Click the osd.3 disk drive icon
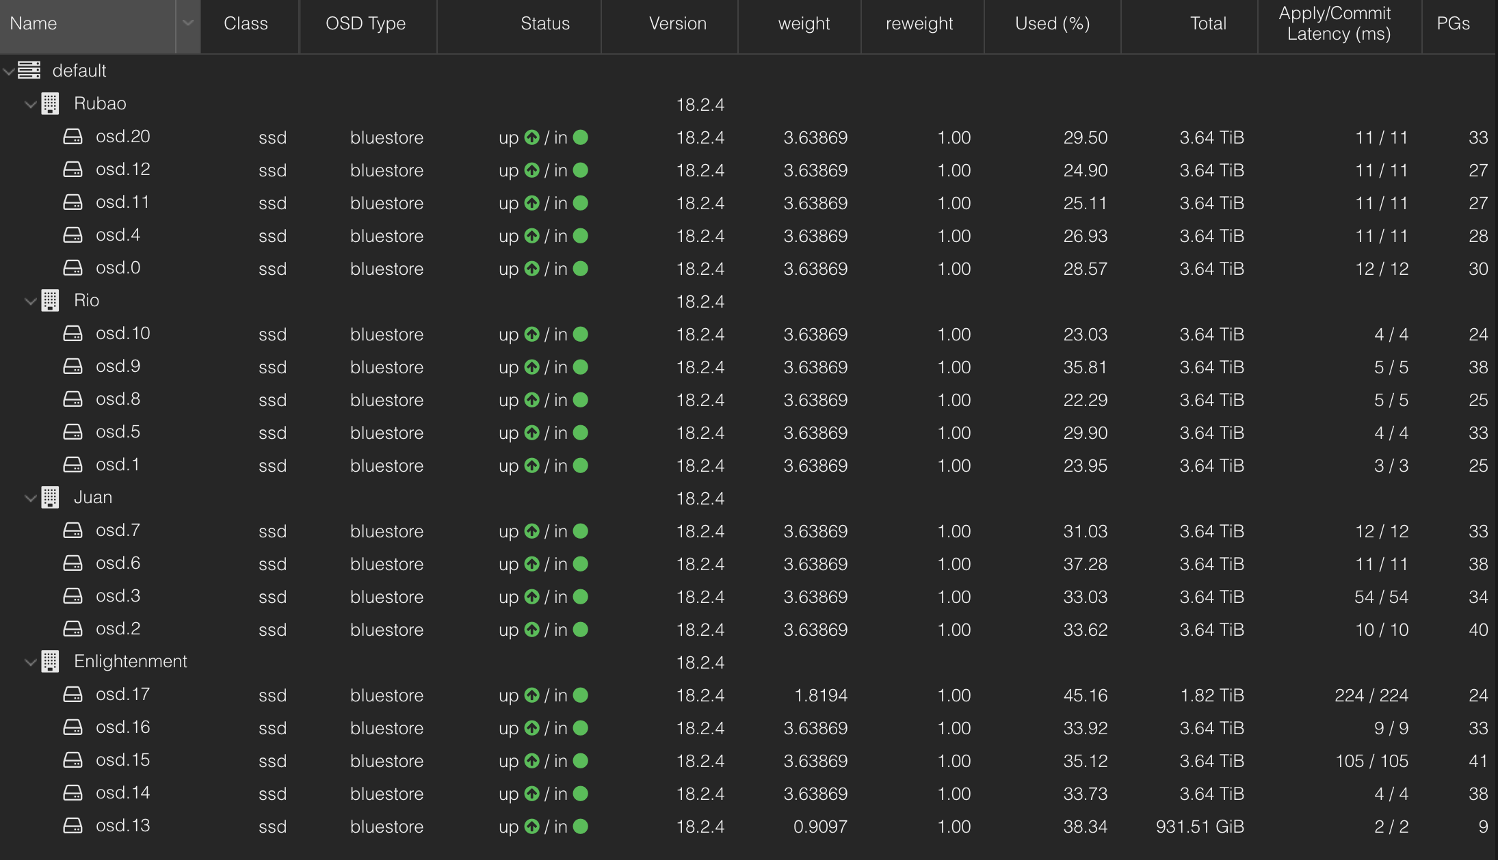The image size is (1498, 860). coord(73,596)
